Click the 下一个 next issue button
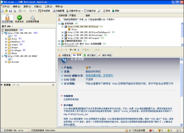This screenshot has width=184, height=133. pyautogui.click(x=74, y=50)
